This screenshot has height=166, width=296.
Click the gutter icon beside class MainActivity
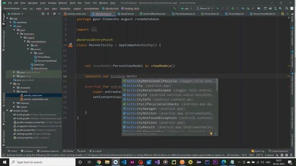(70, 45)
